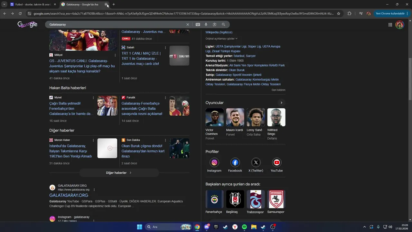Click the 'Geri bildirim' feedback link

pos(278,90)
